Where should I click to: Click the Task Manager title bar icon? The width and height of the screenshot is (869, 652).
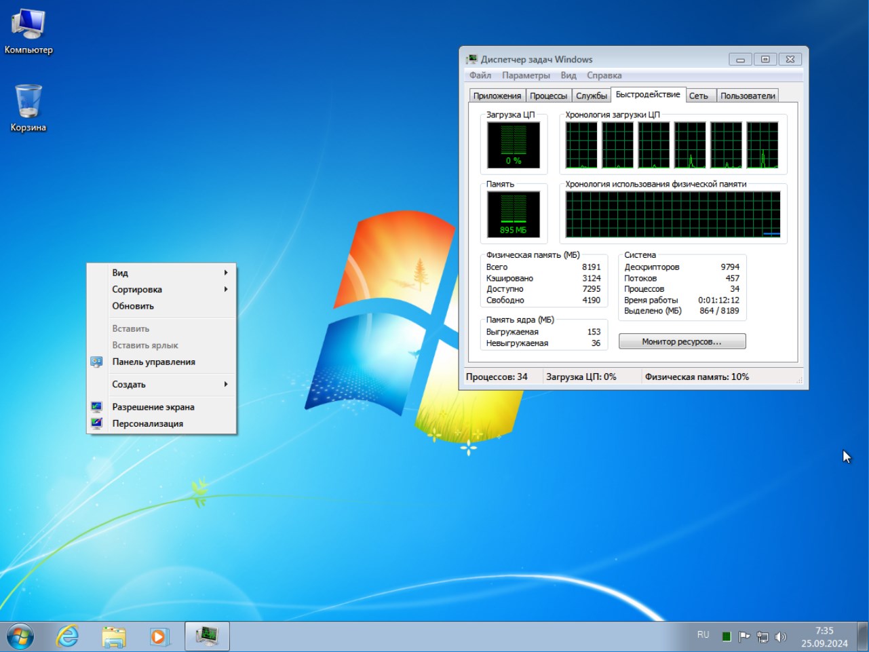point(471,60)
